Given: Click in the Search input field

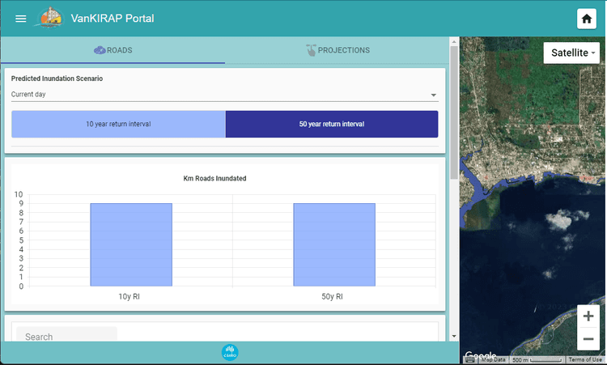Looking at the screenshot, I should [66, 337].
